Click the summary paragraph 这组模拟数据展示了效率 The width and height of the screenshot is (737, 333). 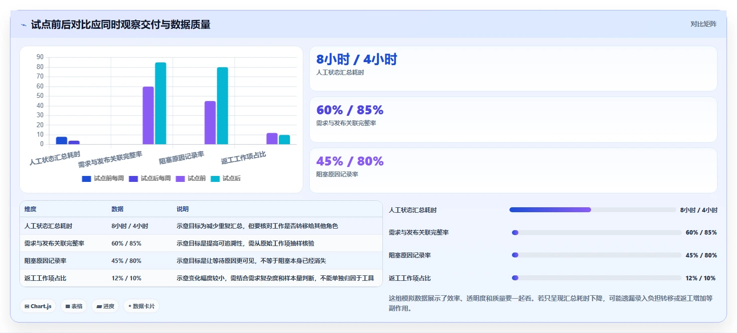[551, 303]
